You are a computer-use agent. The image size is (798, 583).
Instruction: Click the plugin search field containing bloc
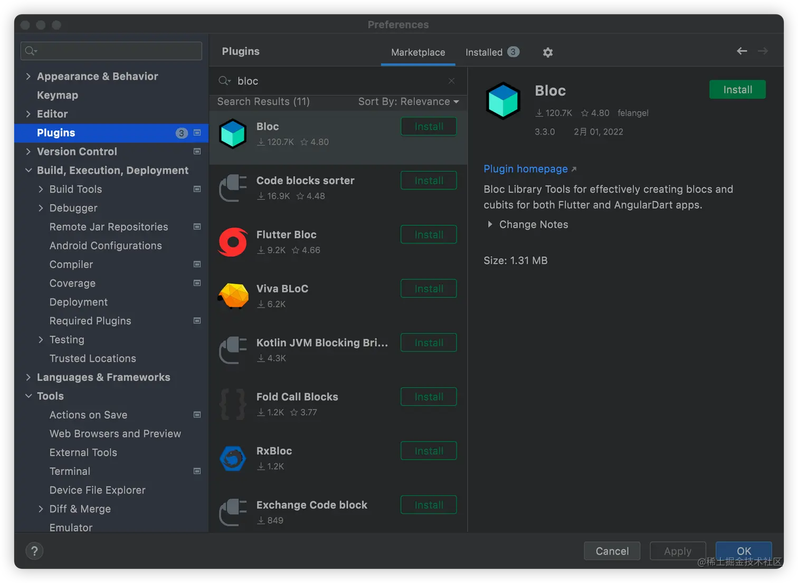338,81
